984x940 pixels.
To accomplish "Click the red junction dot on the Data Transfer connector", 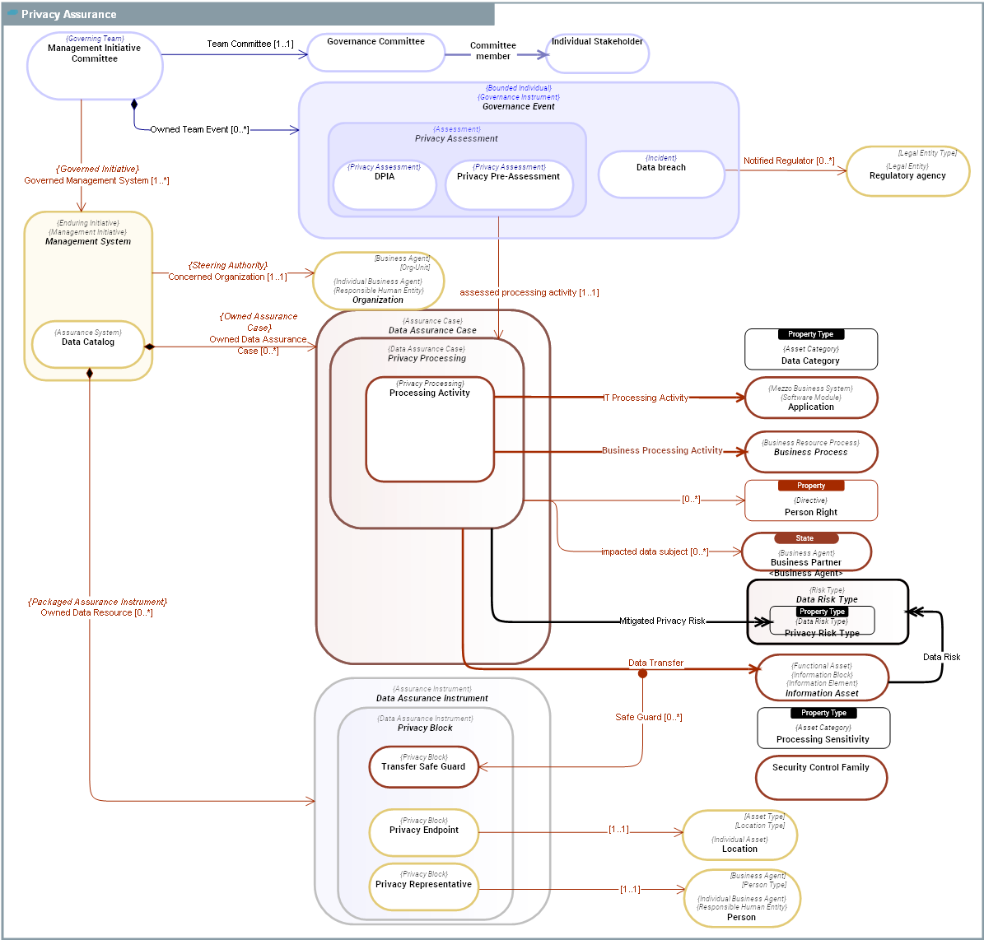I will [x=642, y=672].
